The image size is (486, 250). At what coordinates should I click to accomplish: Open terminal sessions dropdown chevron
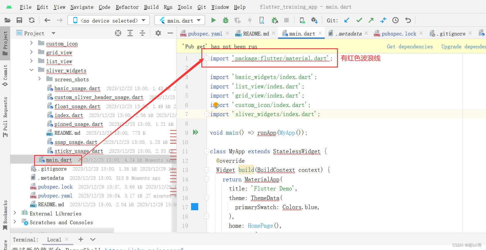click(x=93, y=239)
